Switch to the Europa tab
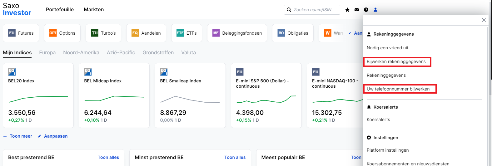Screen dimensions: 492x166 47,52
